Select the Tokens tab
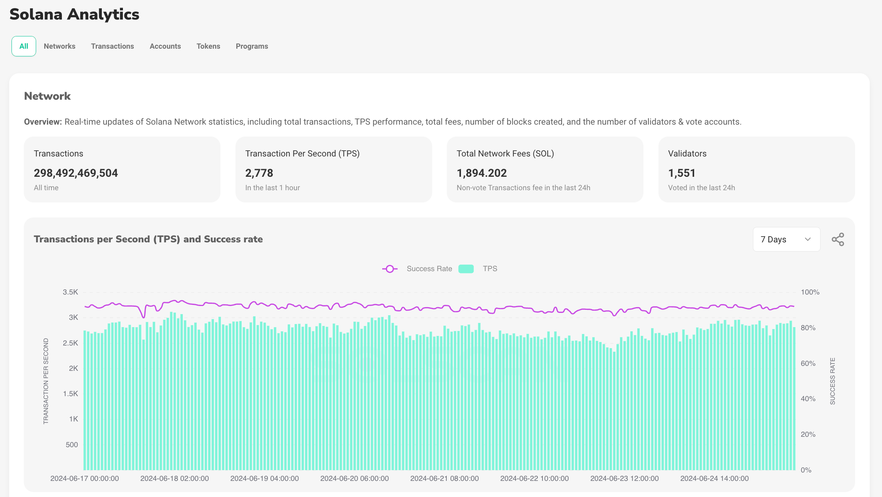This screenshot has width=882, height=497. 208,46
